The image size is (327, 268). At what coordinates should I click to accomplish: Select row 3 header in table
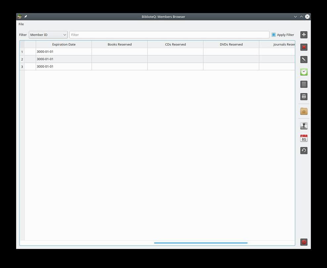pos(22,67)
